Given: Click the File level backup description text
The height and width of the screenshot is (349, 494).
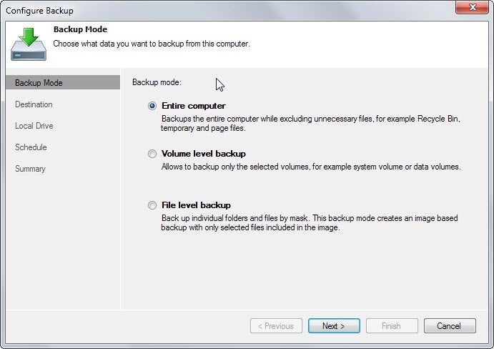Looking at the screenshot, I should pos(310,223).
